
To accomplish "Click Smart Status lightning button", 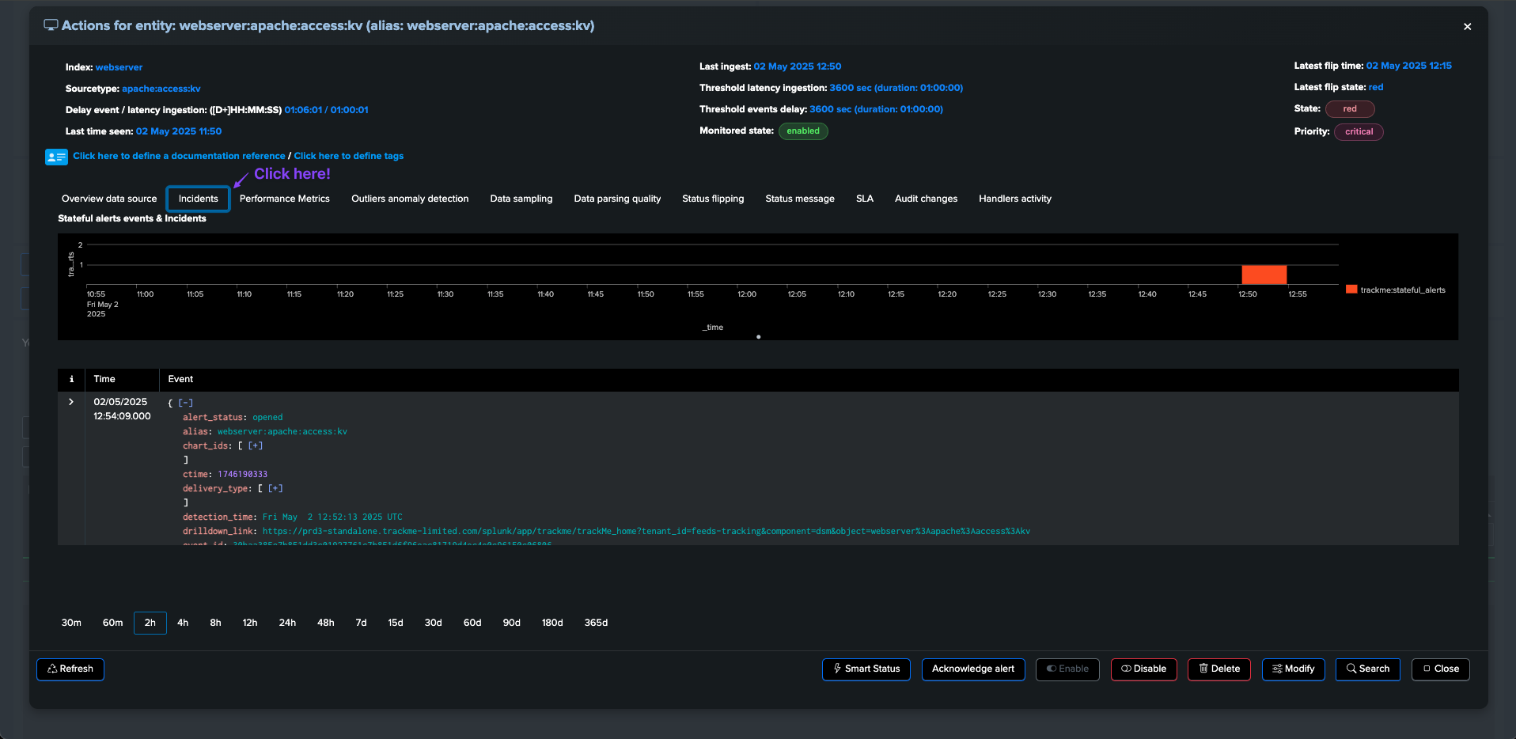I will point(866,669).
